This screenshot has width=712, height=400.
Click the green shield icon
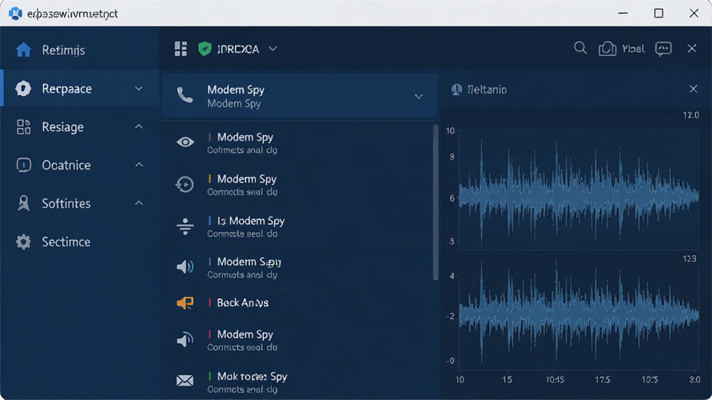point(205,49)
